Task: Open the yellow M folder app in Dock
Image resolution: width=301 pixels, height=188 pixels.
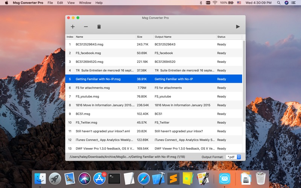Action: pyautogui.click(x=188, y=178)
